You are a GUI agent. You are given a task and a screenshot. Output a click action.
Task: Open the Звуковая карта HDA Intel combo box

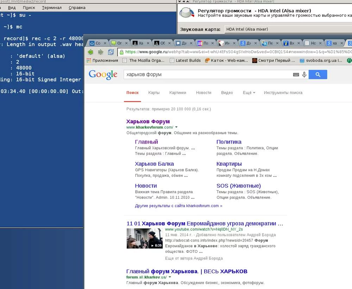[x=288, y=29]
